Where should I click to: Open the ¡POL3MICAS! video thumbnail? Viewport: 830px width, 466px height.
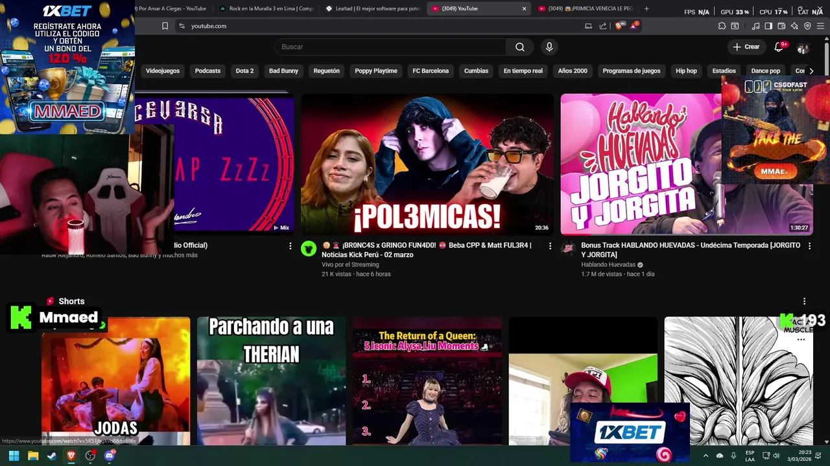427,164
